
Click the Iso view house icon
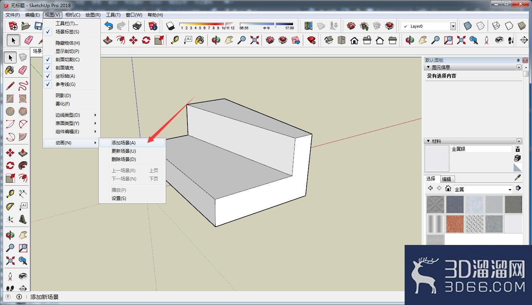coord(329,40)
